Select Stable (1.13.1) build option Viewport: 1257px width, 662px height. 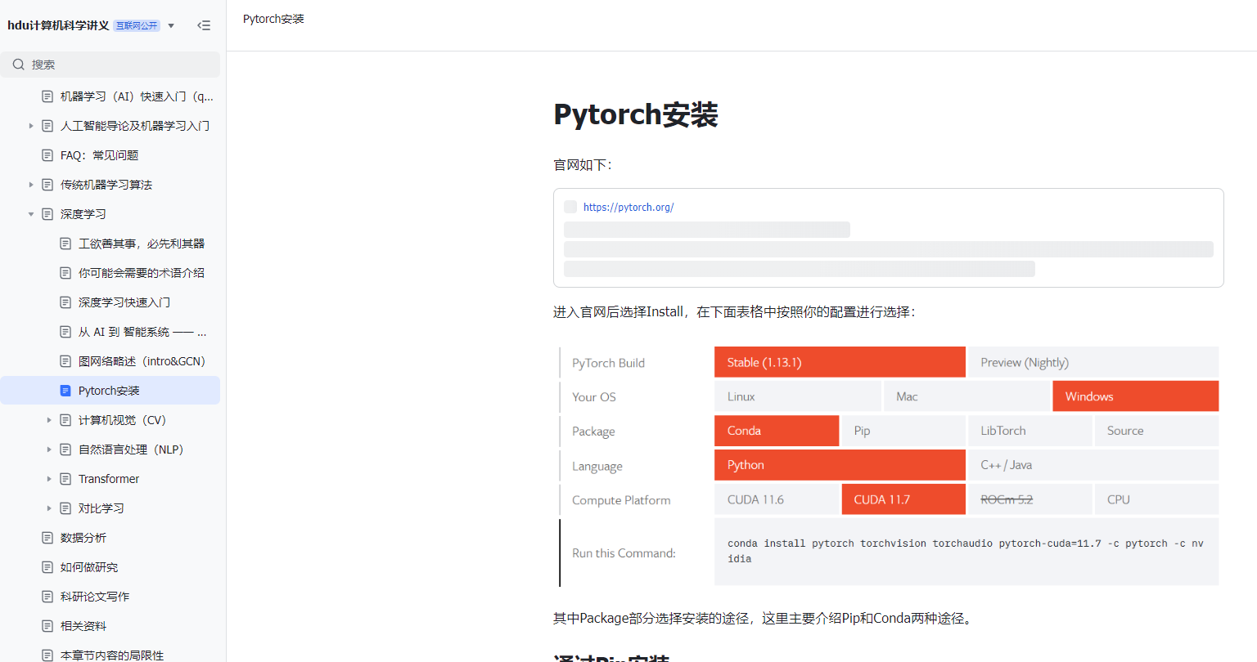[840, 362]
